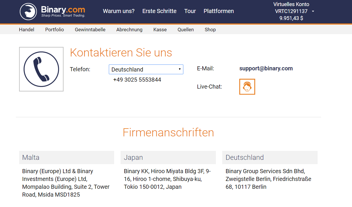This screenshot has height=207, width=352.
Task: Select the Malta address card header
Action: pos(67,157)
